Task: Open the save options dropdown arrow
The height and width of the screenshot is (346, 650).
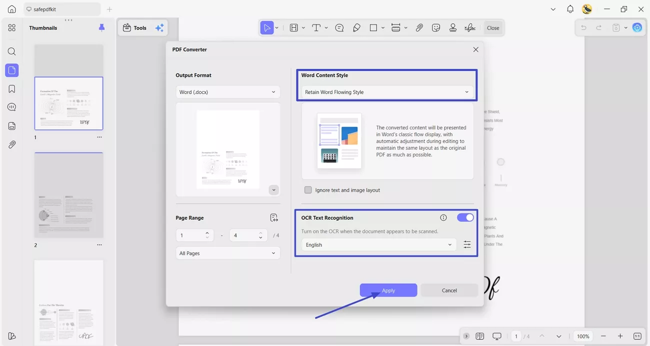Action: (x=625, y=28)
